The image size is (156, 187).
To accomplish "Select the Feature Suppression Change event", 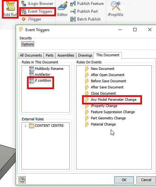I will point(110,112).
